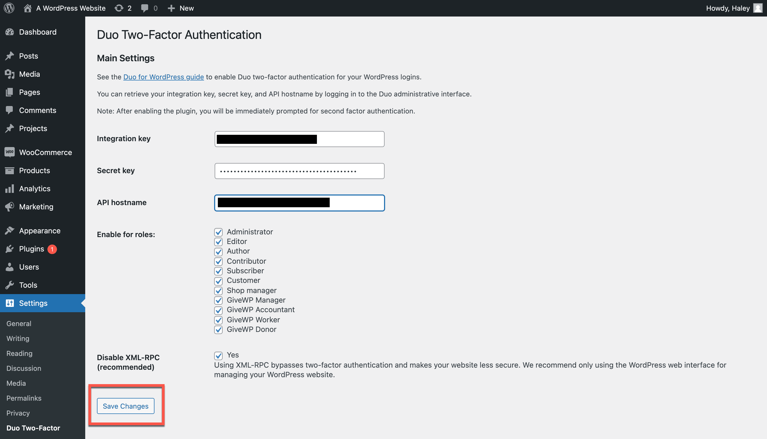Image resolution: width=767 pixels, height=439 pixels.
Task: Click the Tools wrench icon
Action: (x=10, y=285)
